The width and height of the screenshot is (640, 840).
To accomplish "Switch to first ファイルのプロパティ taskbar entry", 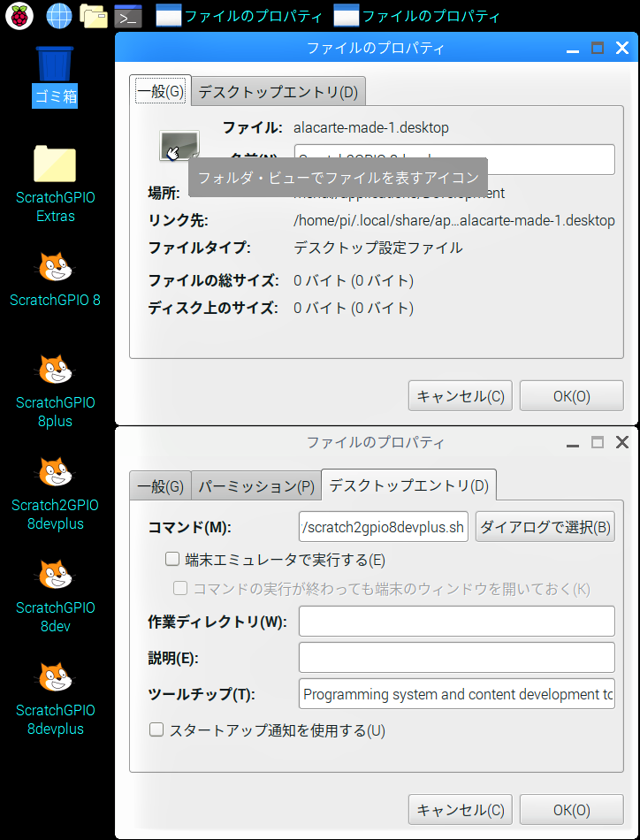I will 239,16.
